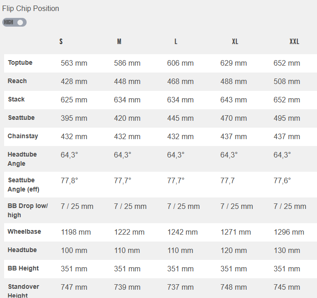Click the Headtube Angle row label
Image resolution: width=317 pixels, height=298 pixels.
[x=22, y=159]
